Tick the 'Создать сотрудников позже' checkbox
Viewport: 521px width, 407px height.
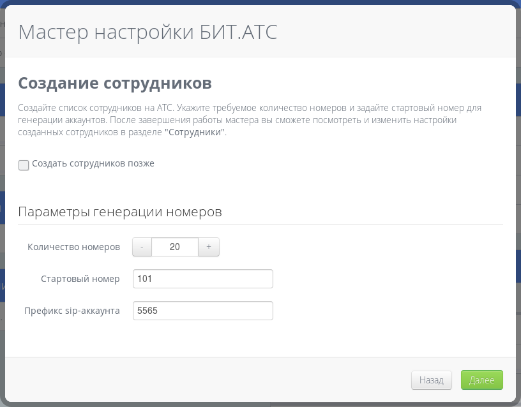(24, 165)
